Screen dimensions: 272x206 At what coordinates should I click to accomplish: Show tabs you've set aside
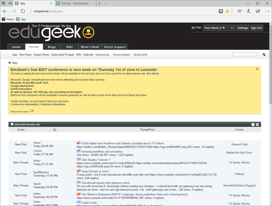(x=4, y=3)
